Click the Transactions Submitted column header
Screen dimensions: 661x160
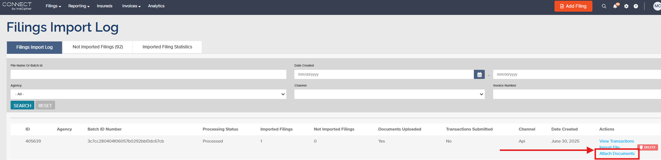point(469,129)
